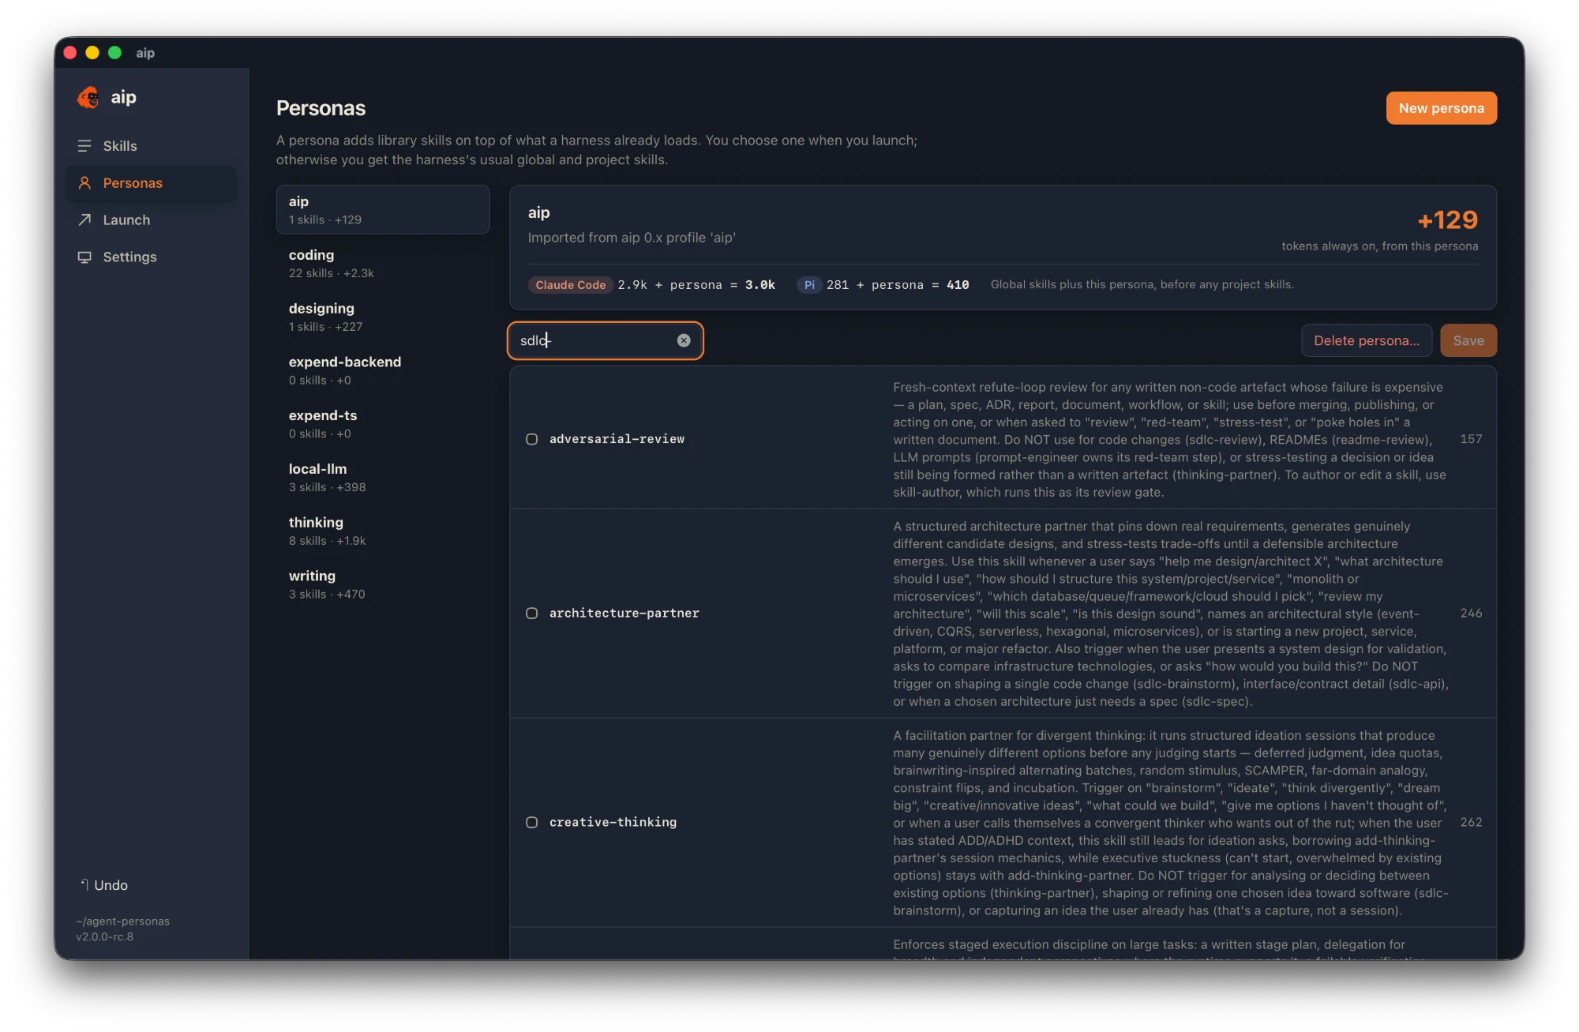Image resolution: width=1579 pixels, height=1032 pixels.
Task: Click the Pi harness badge
Action: click(809, 285)
